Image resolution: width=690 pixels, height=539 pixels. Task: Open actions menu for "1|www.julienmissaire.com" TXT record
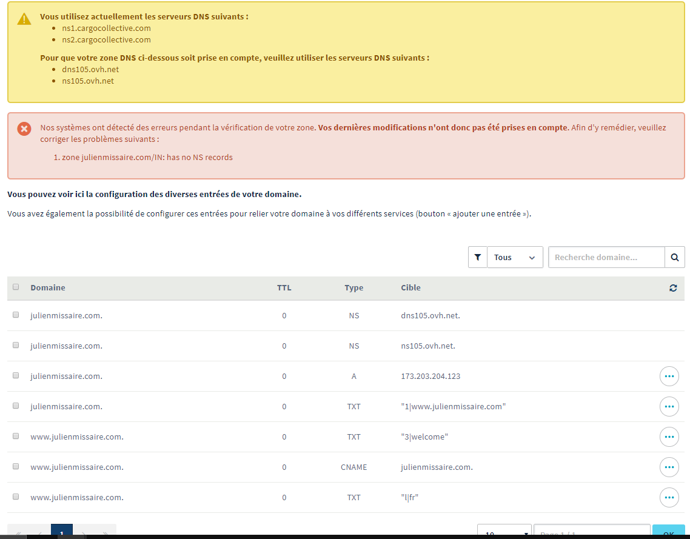coord(669,407)
